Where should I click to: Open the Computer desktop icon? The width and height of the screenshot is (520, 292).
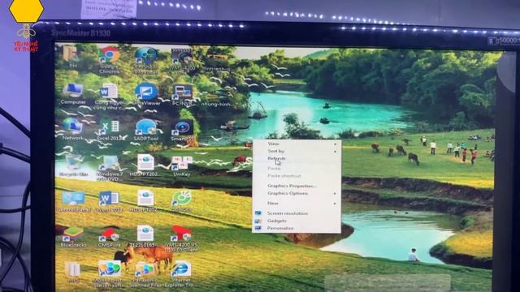73,94
